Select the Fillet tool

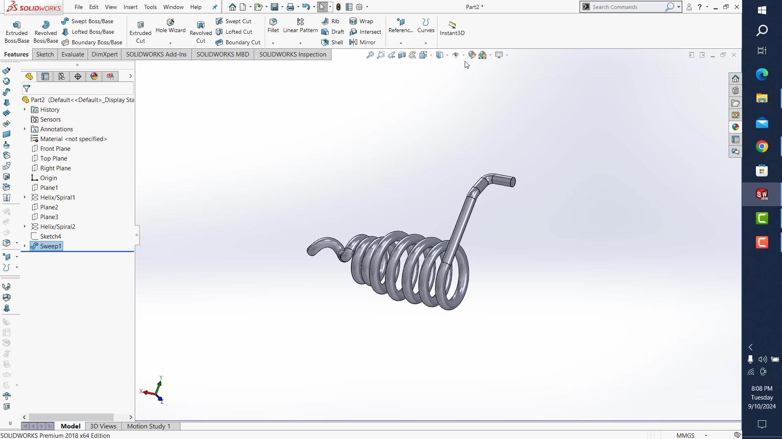click(x=273, y=25)
